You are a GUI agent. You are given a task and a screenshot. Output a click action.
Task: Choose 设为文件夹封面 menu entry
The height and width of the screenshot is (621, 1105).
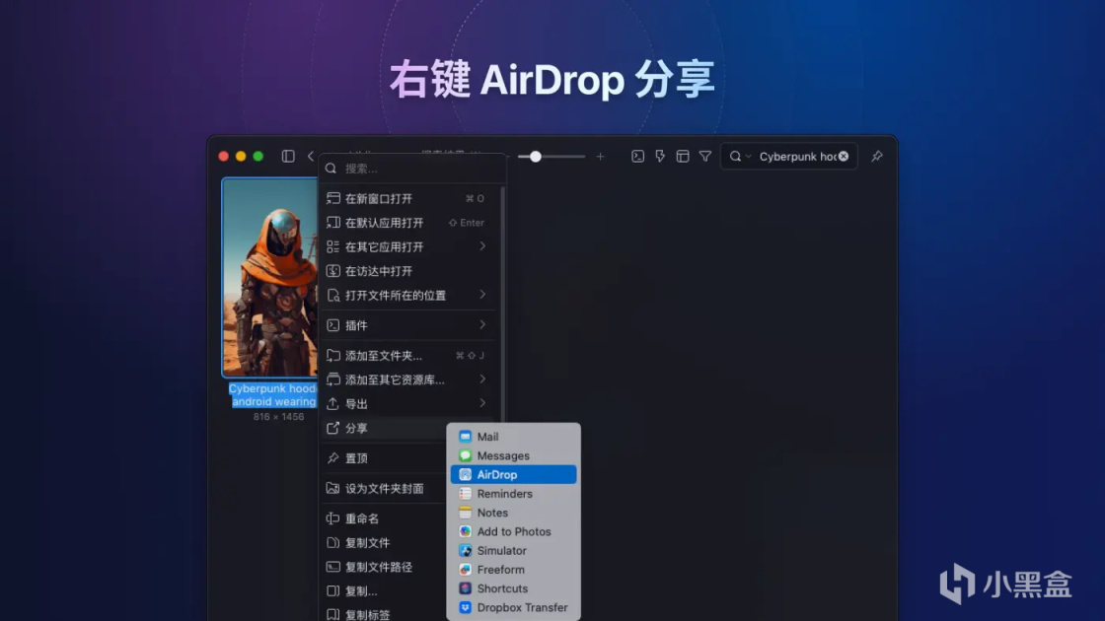pos(384,489)
